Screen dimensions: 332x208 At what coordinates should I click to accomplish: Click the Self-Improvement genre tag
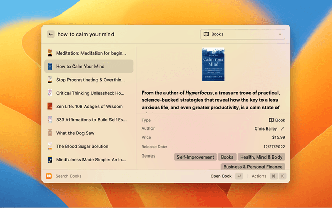(x=195, y=157)
